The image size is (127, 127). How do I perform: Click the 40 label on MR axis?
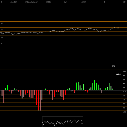click(x=124, y=84)
